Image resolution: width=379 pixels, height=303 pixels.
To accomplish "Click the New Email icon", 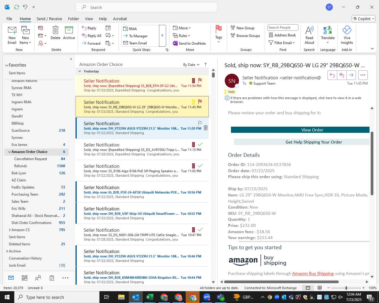I will coord(12,30).
